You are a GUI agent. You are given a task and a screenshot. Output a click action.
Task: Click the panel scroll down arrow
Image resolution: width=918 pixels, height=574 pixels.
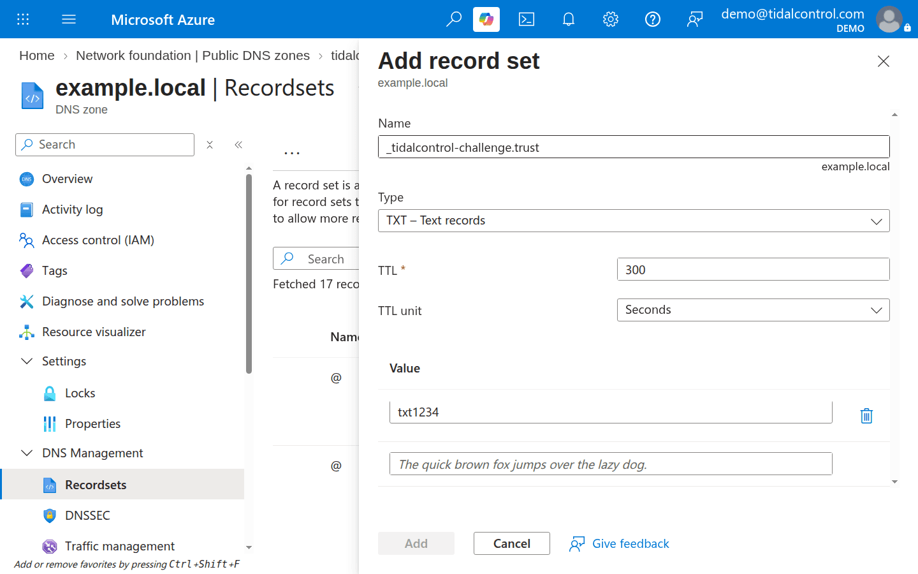coord(894,482)
